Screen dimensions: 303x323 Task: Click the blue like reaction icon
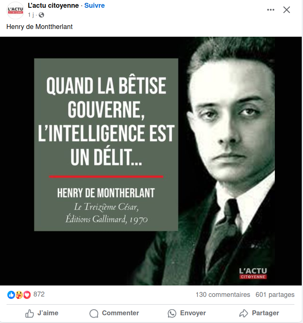(x=11, y=295)
